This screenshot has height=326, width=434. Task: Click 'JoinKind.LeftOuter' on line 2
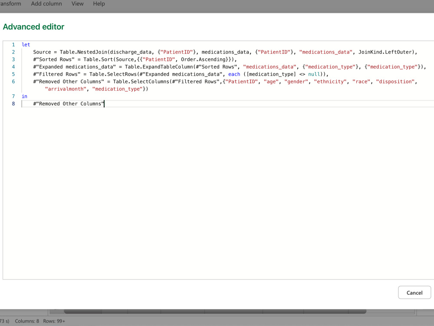click(x=385, y=52)
